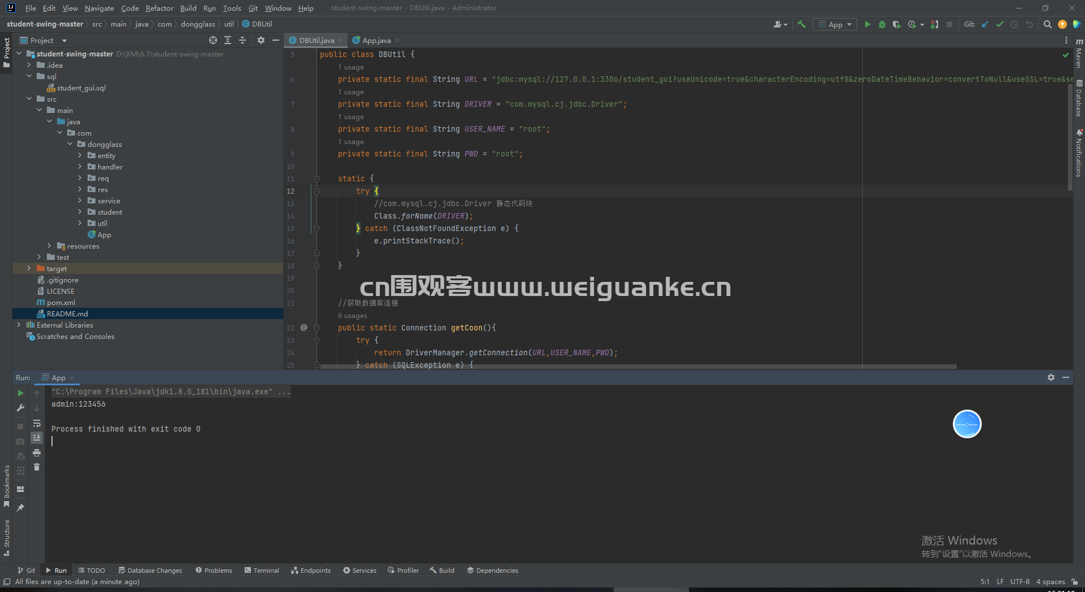Rerun App using Run panel play icon
The image size is (1085, 592).
(x=20, y=393)
